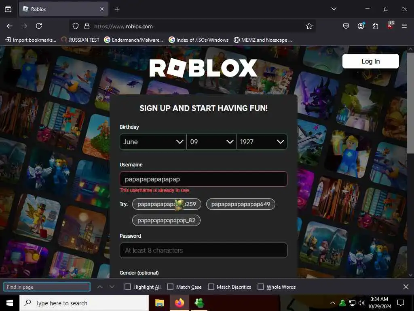
Task: Open the Extensions puzzle icon
Action: [375, 26]
